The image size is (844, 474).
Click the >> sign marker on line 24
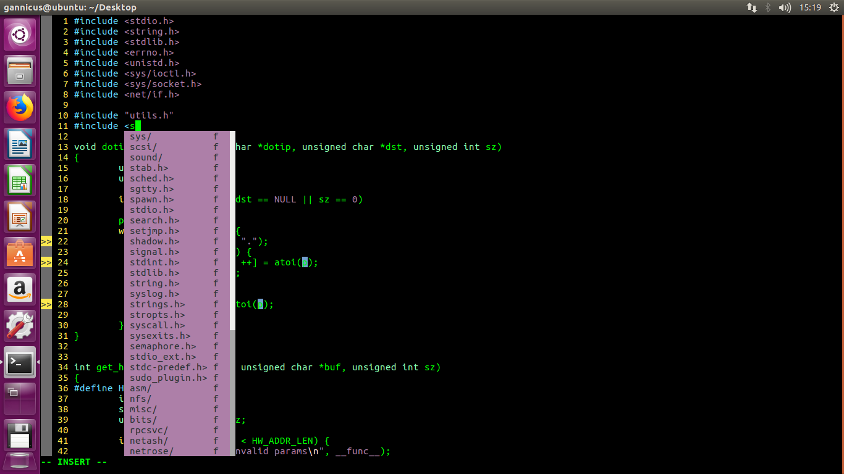(46, 262)
